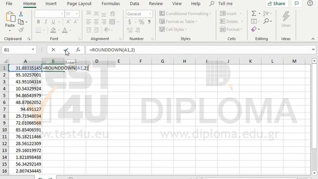
Task: Decrease decimal places
Action: click(x=138, y=30)
